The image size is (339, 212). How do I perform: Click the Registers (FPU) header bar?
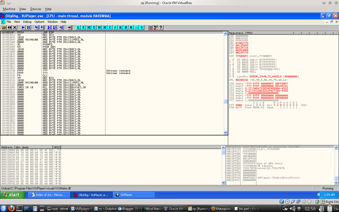click(283, 33)
